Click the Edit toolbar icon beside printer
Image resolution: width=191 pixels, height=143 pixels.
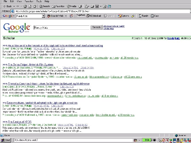coord(97,6)
